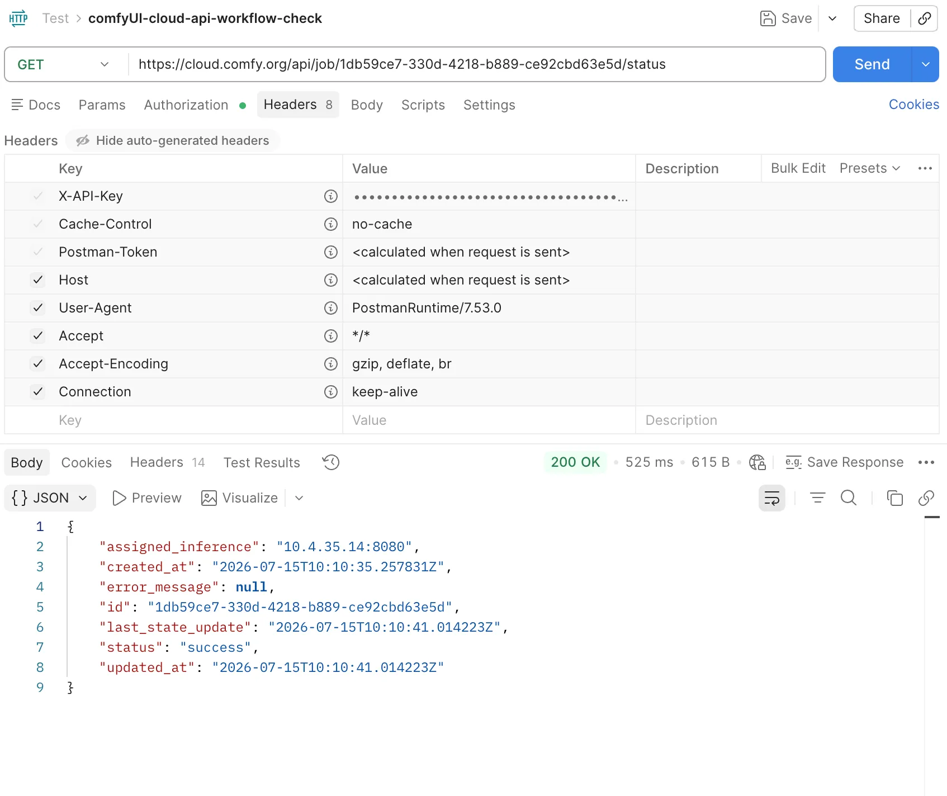This screenshot has width=947, height=796.
Task: Click info icon for Cache-Control header
Action: (x=331, y=224)
